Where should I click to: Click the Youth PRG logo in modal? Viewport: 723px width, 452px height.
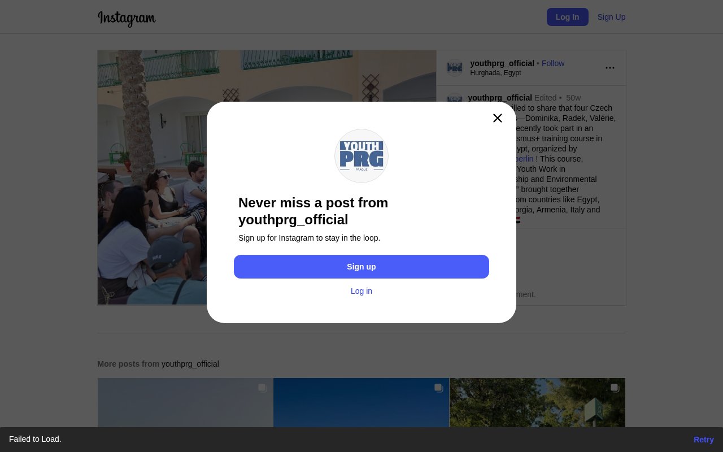(x=361, y=156)
